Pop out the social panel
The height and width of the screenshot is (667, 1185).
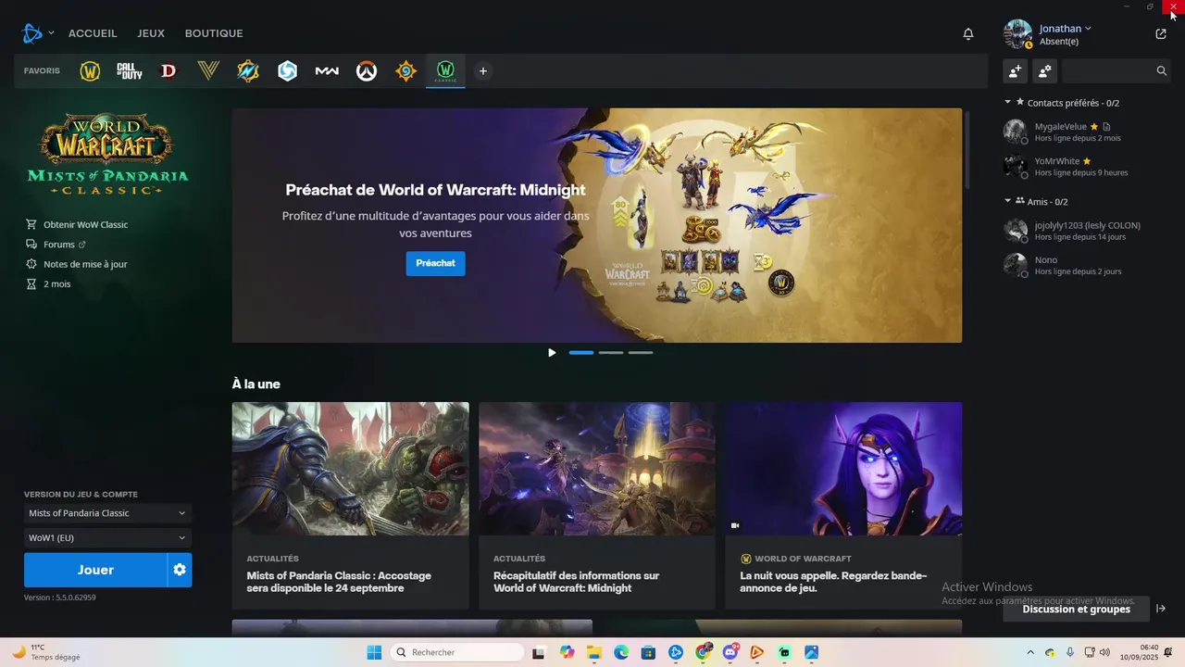click(1161, 34)
